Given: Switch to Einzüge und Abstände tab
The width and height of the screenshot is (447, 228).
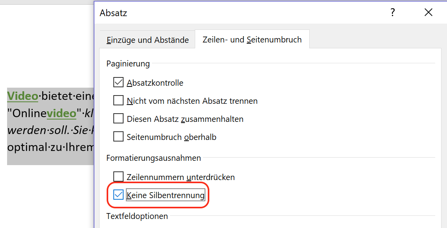Looking at the screenshot, I should click(x=148, y=40).
